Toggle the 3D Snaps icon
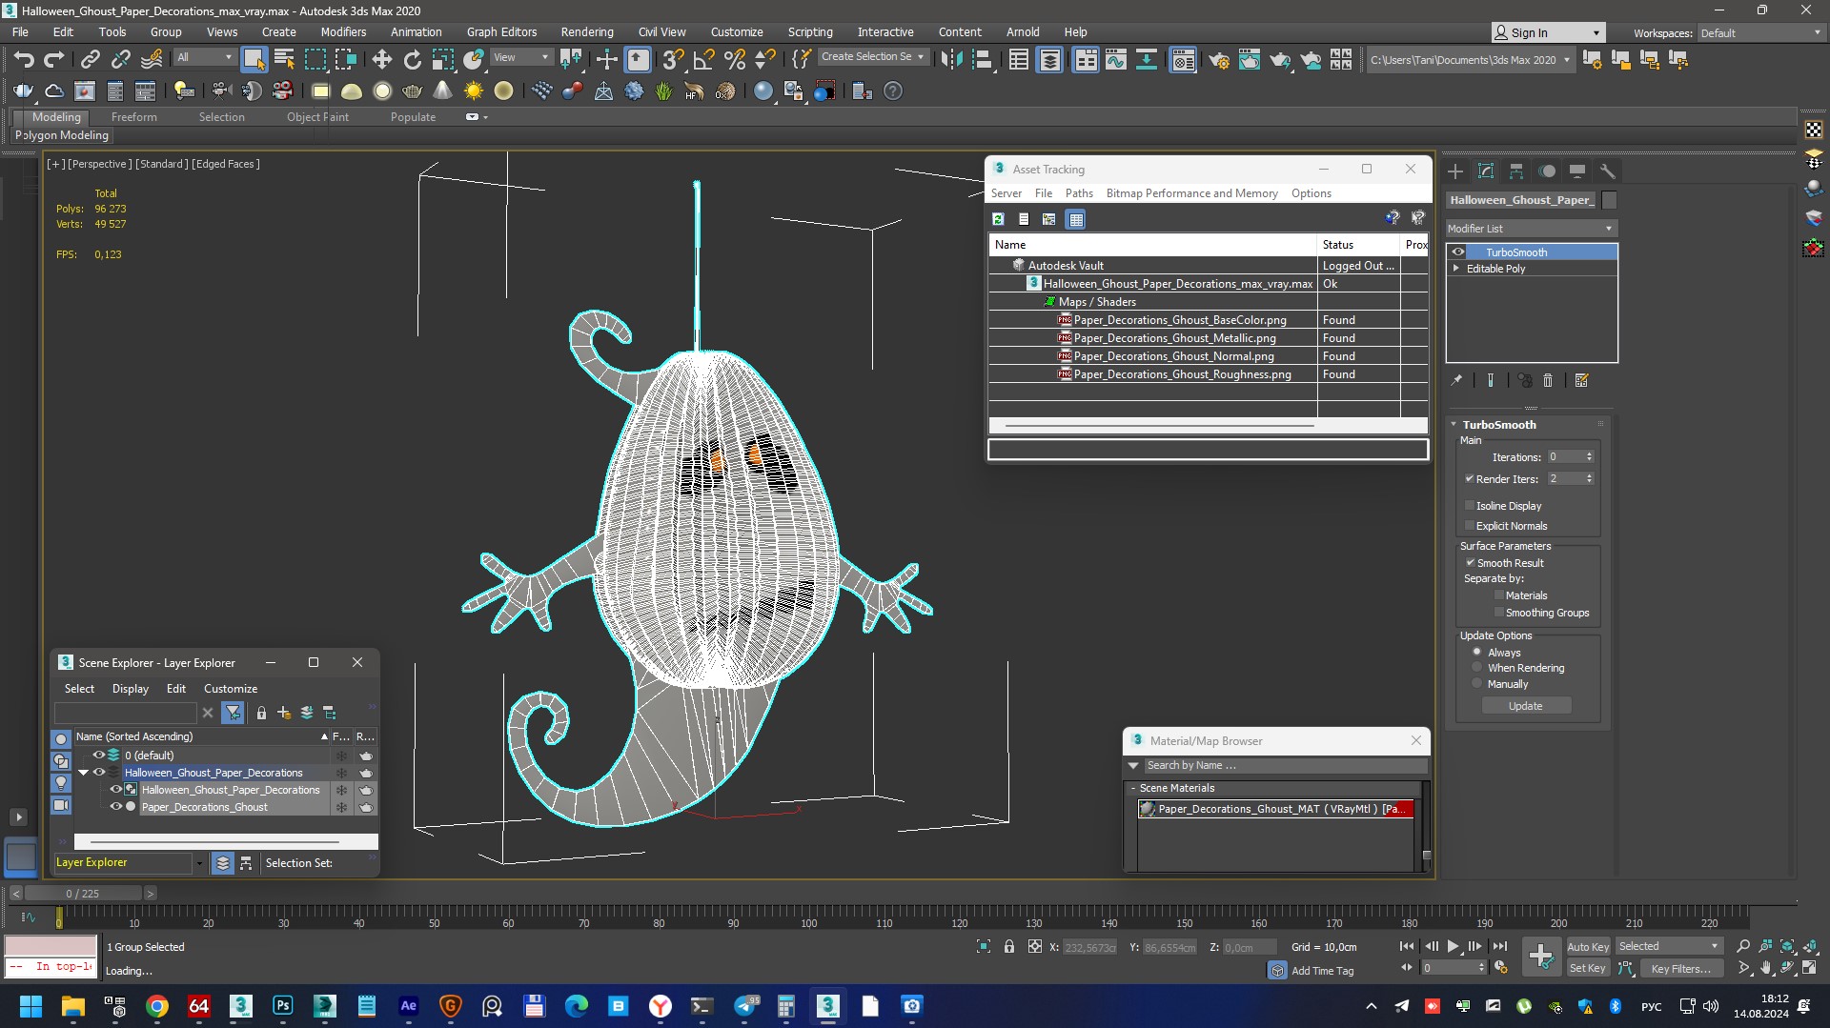 673,60
